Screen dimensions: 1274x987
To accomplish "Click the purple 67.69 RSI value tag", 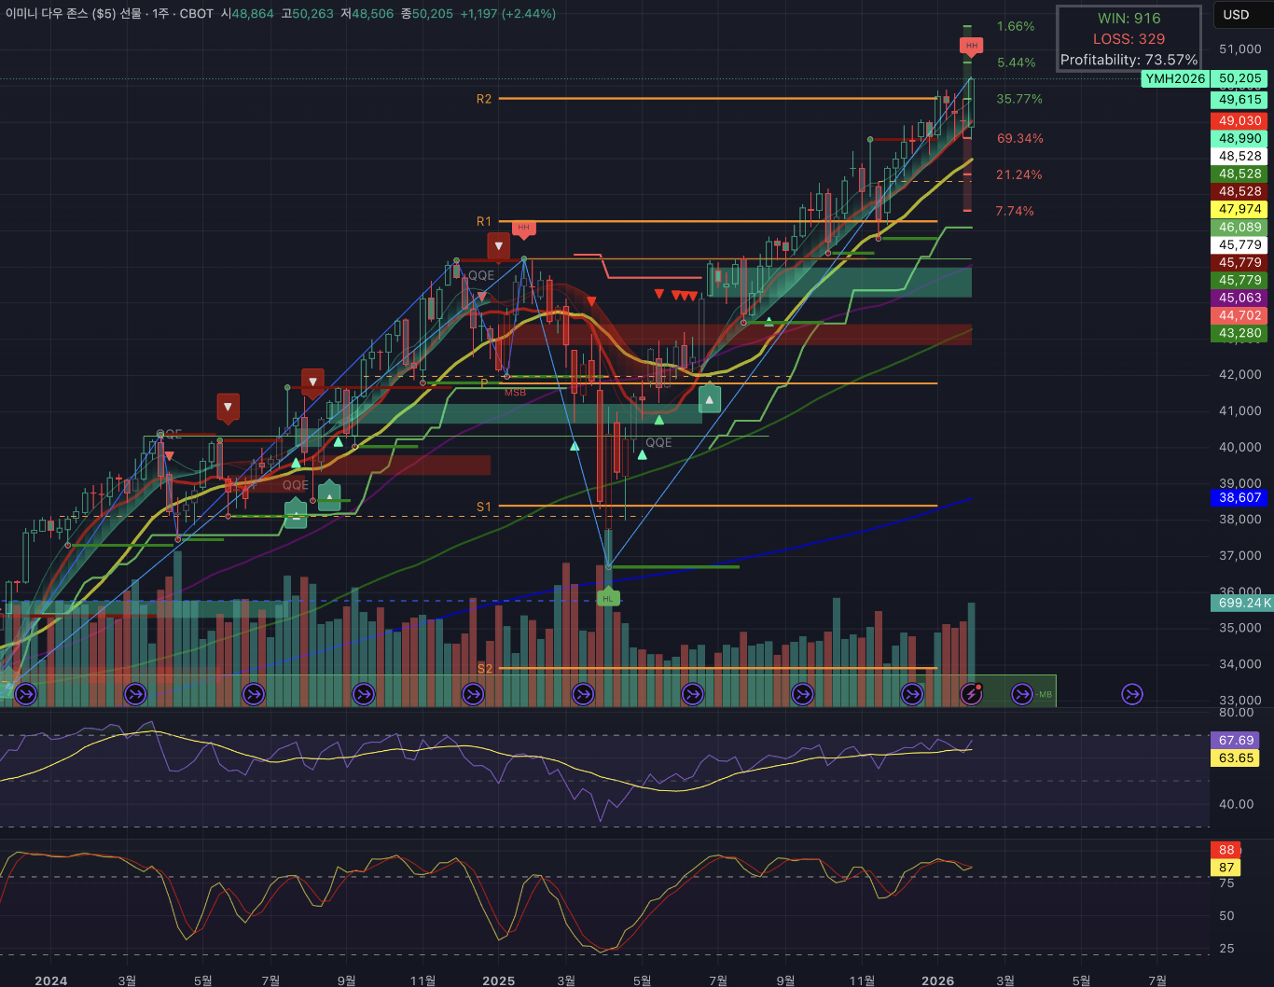I will click(x=1236, y=740).
